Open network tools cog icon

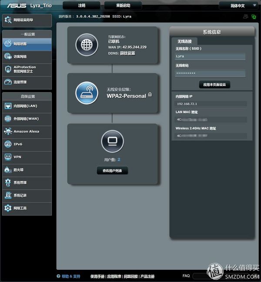(x=8, y=208)
